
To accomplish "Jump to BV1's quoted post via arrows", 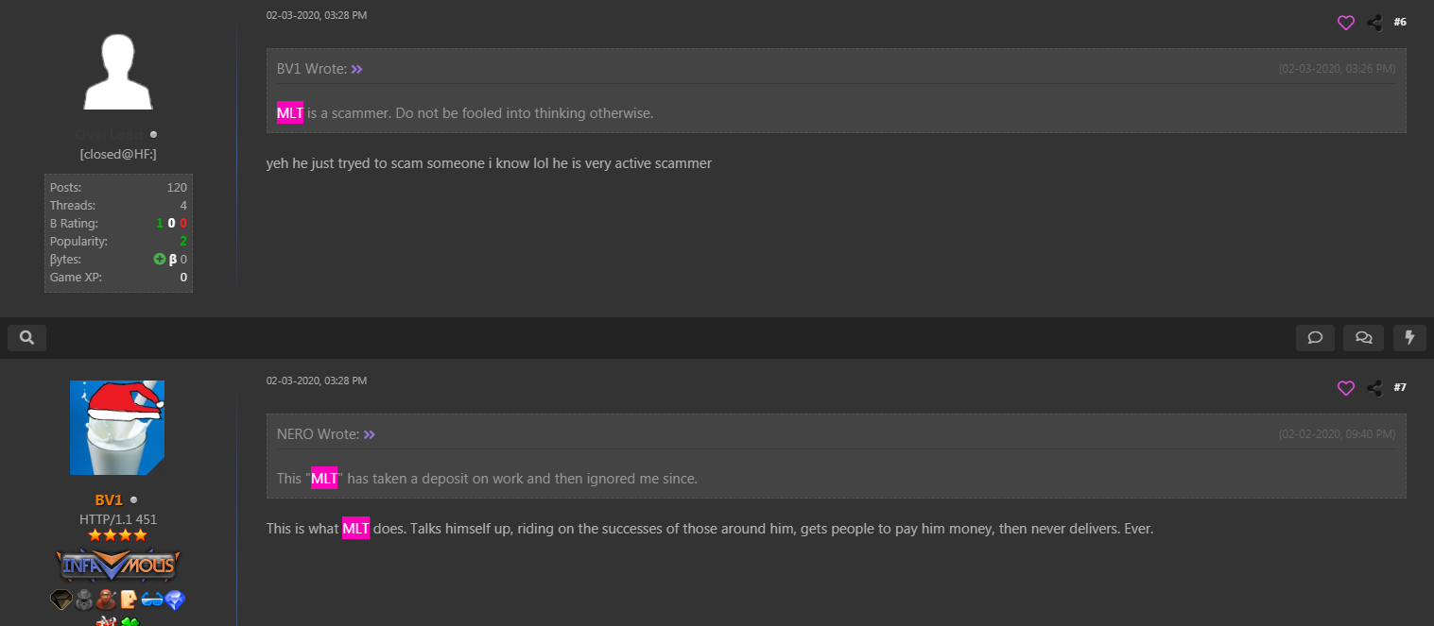I will pos(357,69).
